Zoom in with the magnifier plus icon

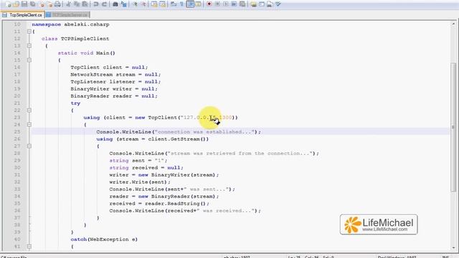click(x=135, y=4)
